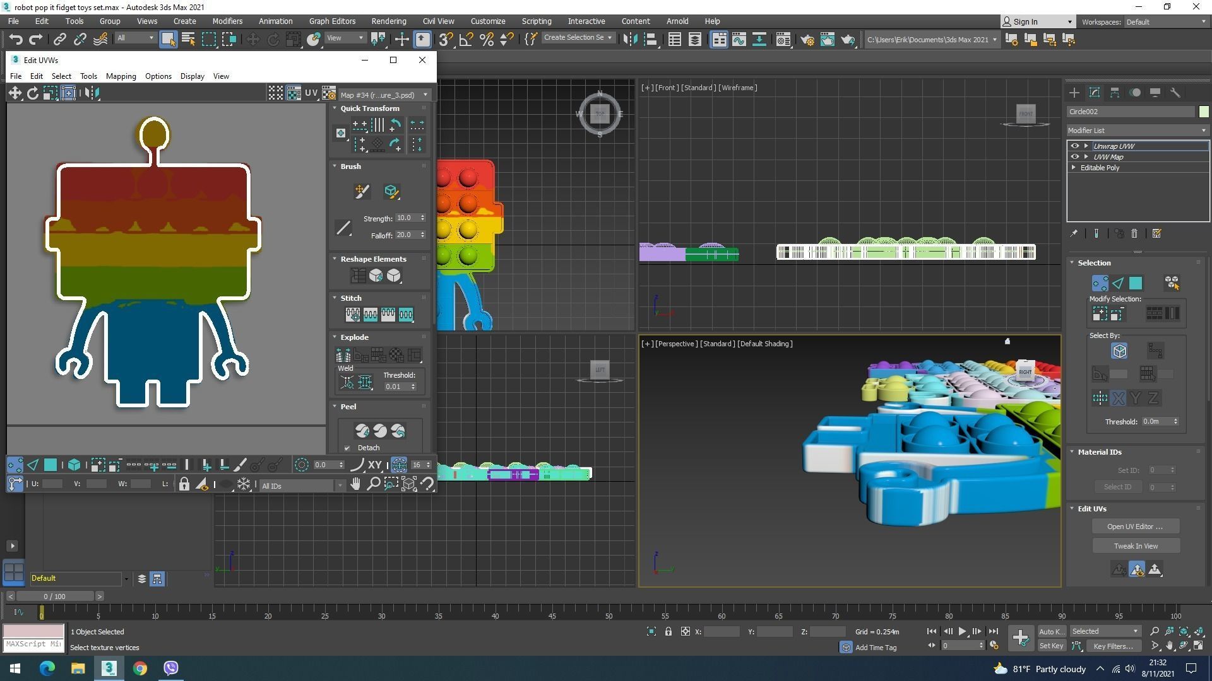This screenshot has width=1212, height=681.
Task: Activate the Angle Snap toggle icon
Action: 466,40
